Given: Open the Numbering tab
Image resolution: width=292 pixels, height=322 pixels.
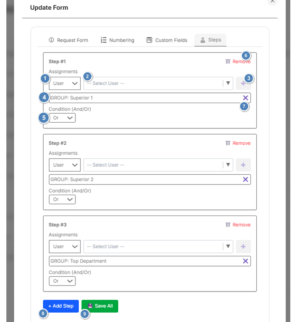Looking at the screenshot, I should point(117,40).
